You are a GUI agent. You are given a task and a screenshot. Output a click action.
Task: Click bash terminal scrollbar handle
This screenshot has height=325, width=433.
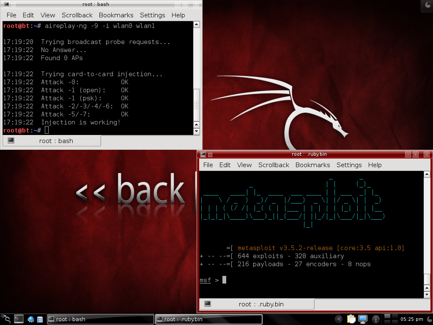point(196,105)
